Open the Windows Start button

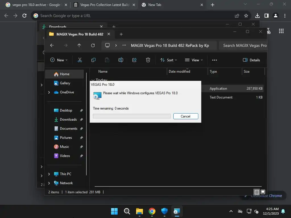point(114,211)
